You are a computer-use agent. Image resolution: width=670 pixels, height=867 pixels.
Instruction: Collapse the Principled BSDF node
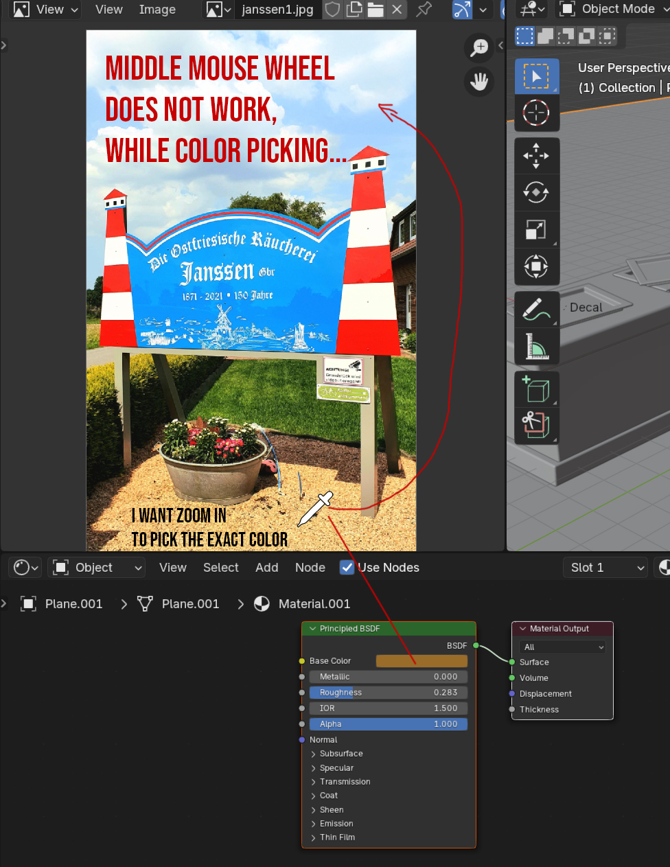[313, 629]
